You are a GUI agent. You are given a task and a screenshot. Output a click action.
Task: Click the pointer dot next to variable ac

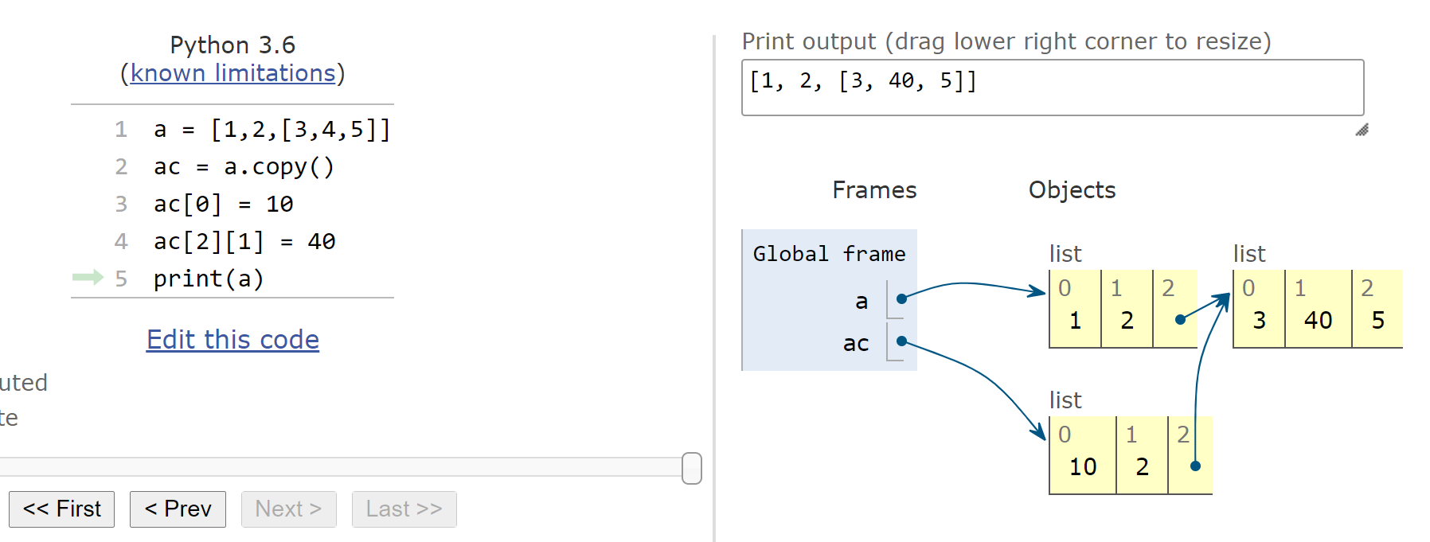pyautogui.click(x=901, y=341)
